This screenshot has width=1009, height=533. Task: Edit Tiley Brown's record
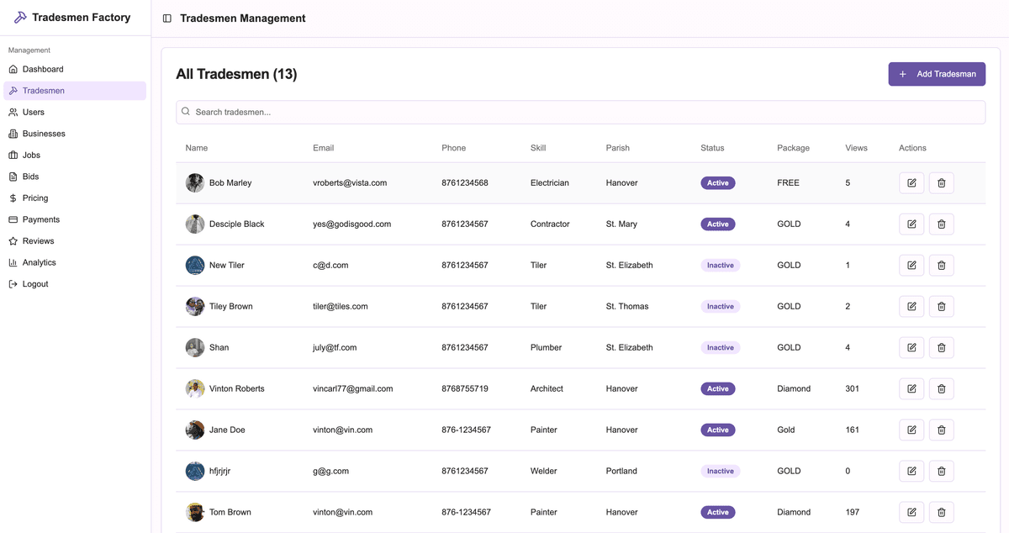pos(911,306)
